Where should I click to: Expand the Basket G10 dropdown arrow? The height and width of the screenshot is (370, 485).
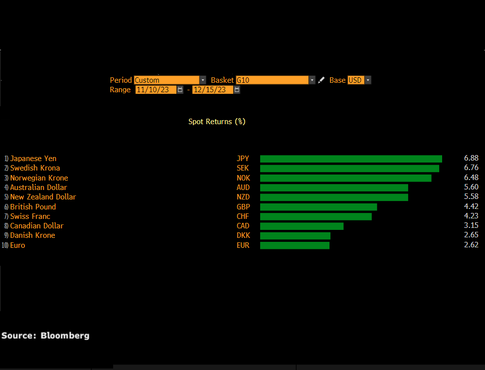click(312, 80)
